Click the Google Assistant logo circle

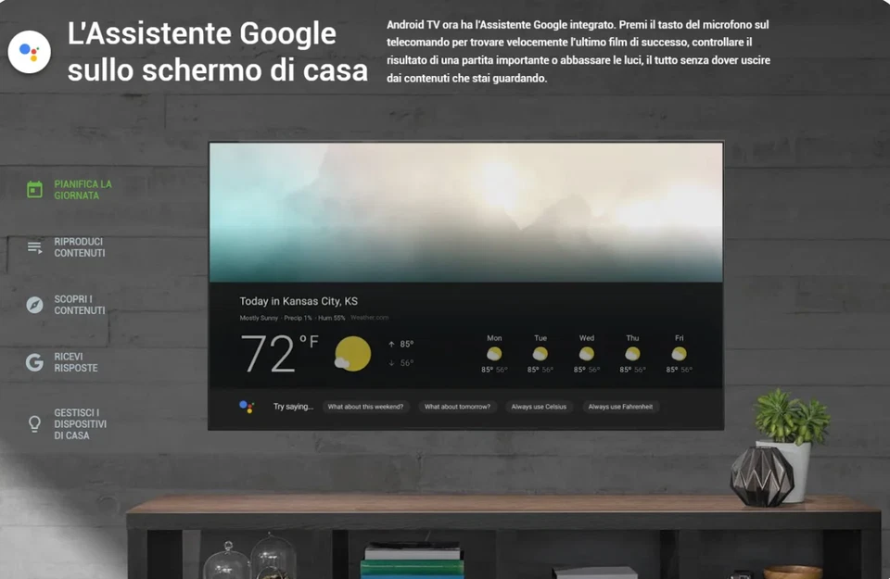(30, 52)
